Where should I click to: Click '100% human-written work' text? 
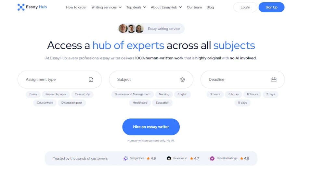pyautogui.click(x=159, y=58)
